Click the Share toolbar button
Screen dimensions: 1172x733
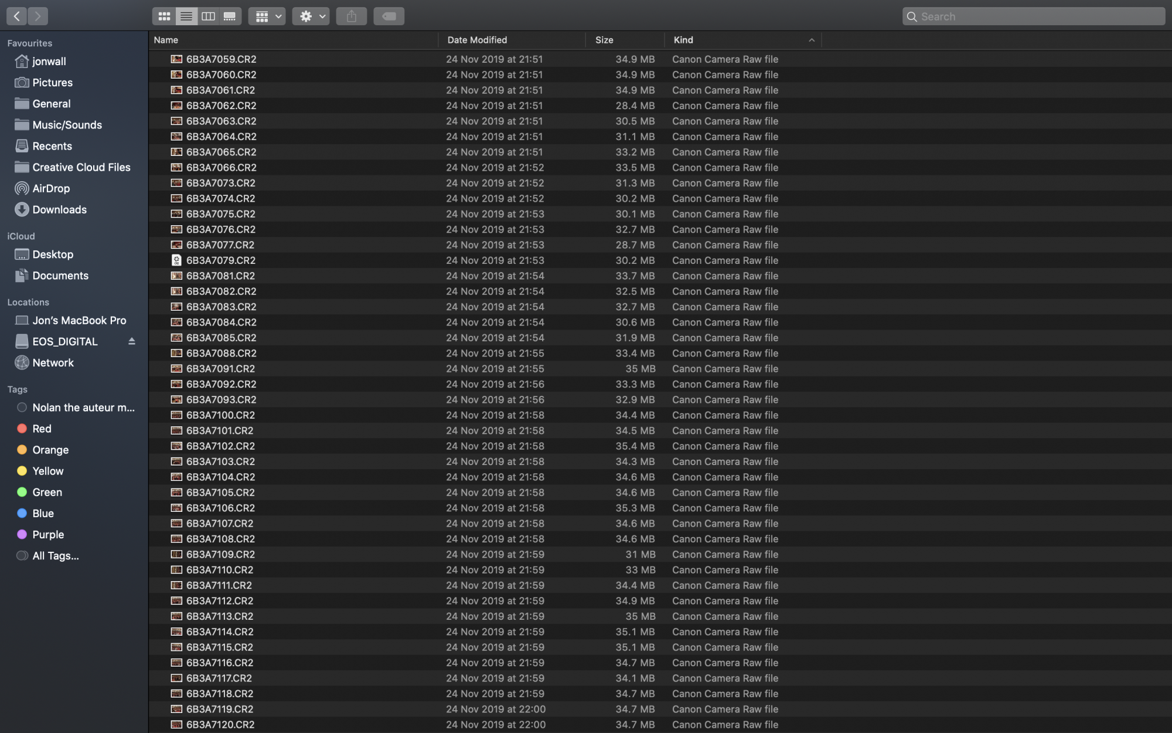(352, 16)
